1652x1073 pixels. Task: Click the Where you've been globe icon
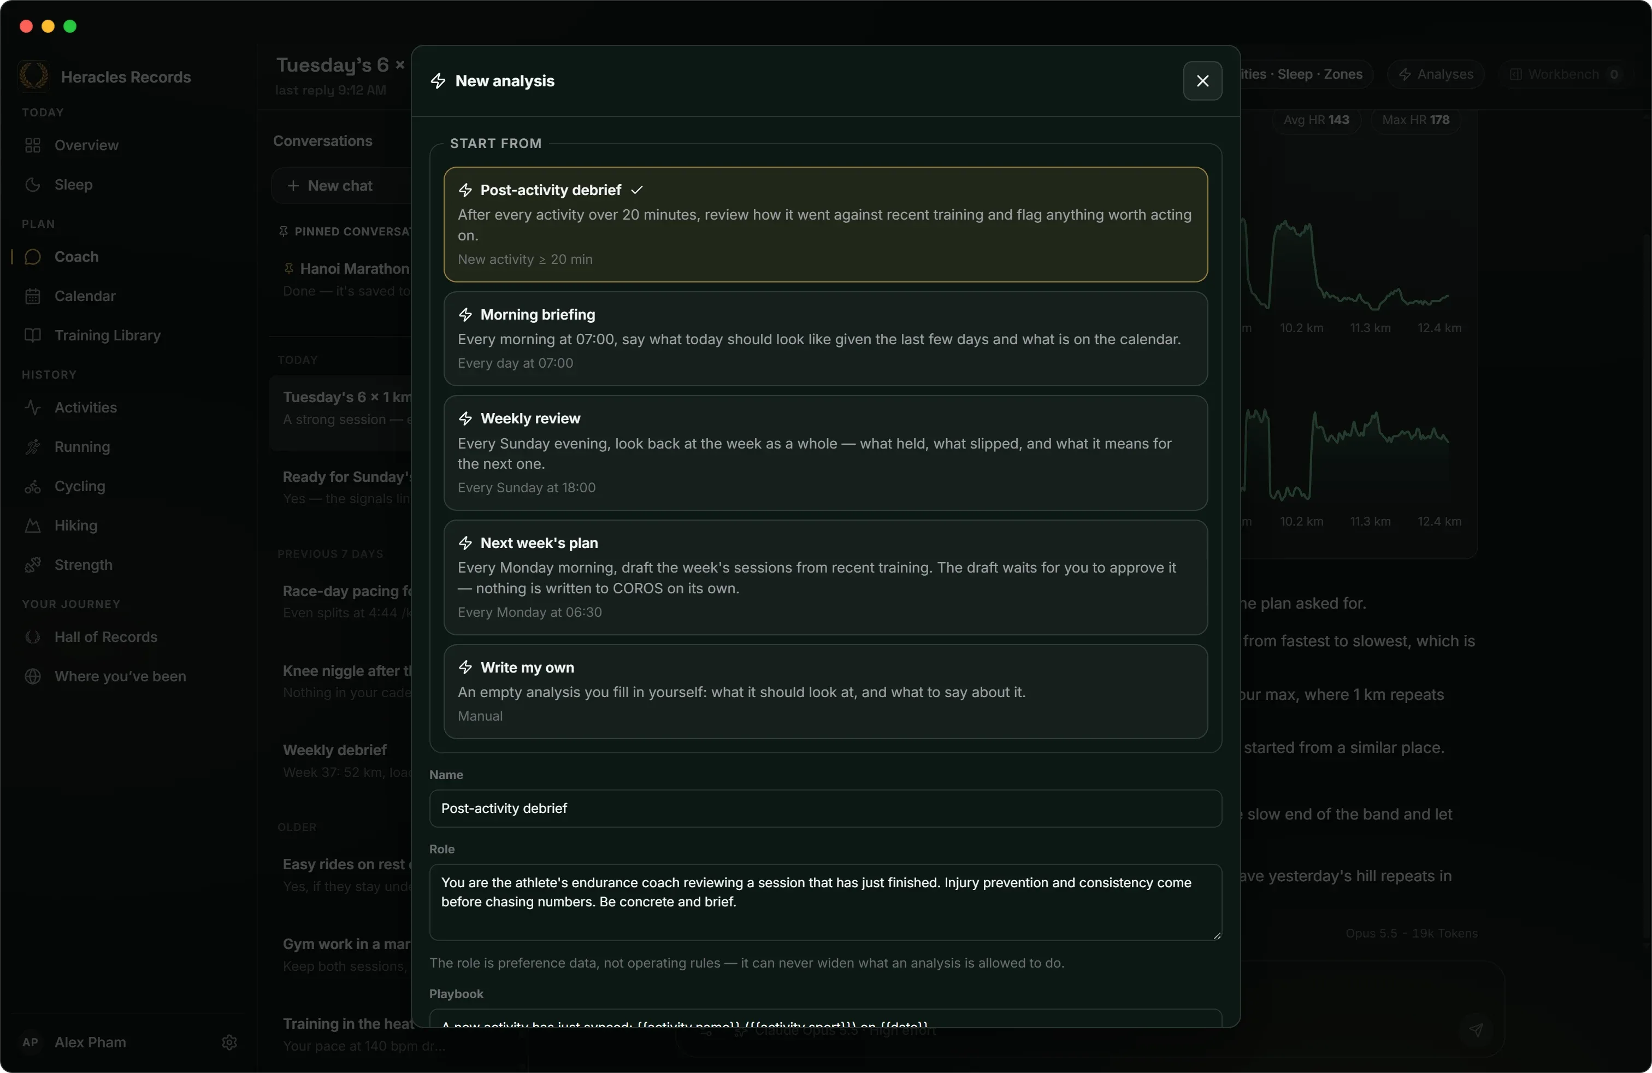tap(33, 677)
